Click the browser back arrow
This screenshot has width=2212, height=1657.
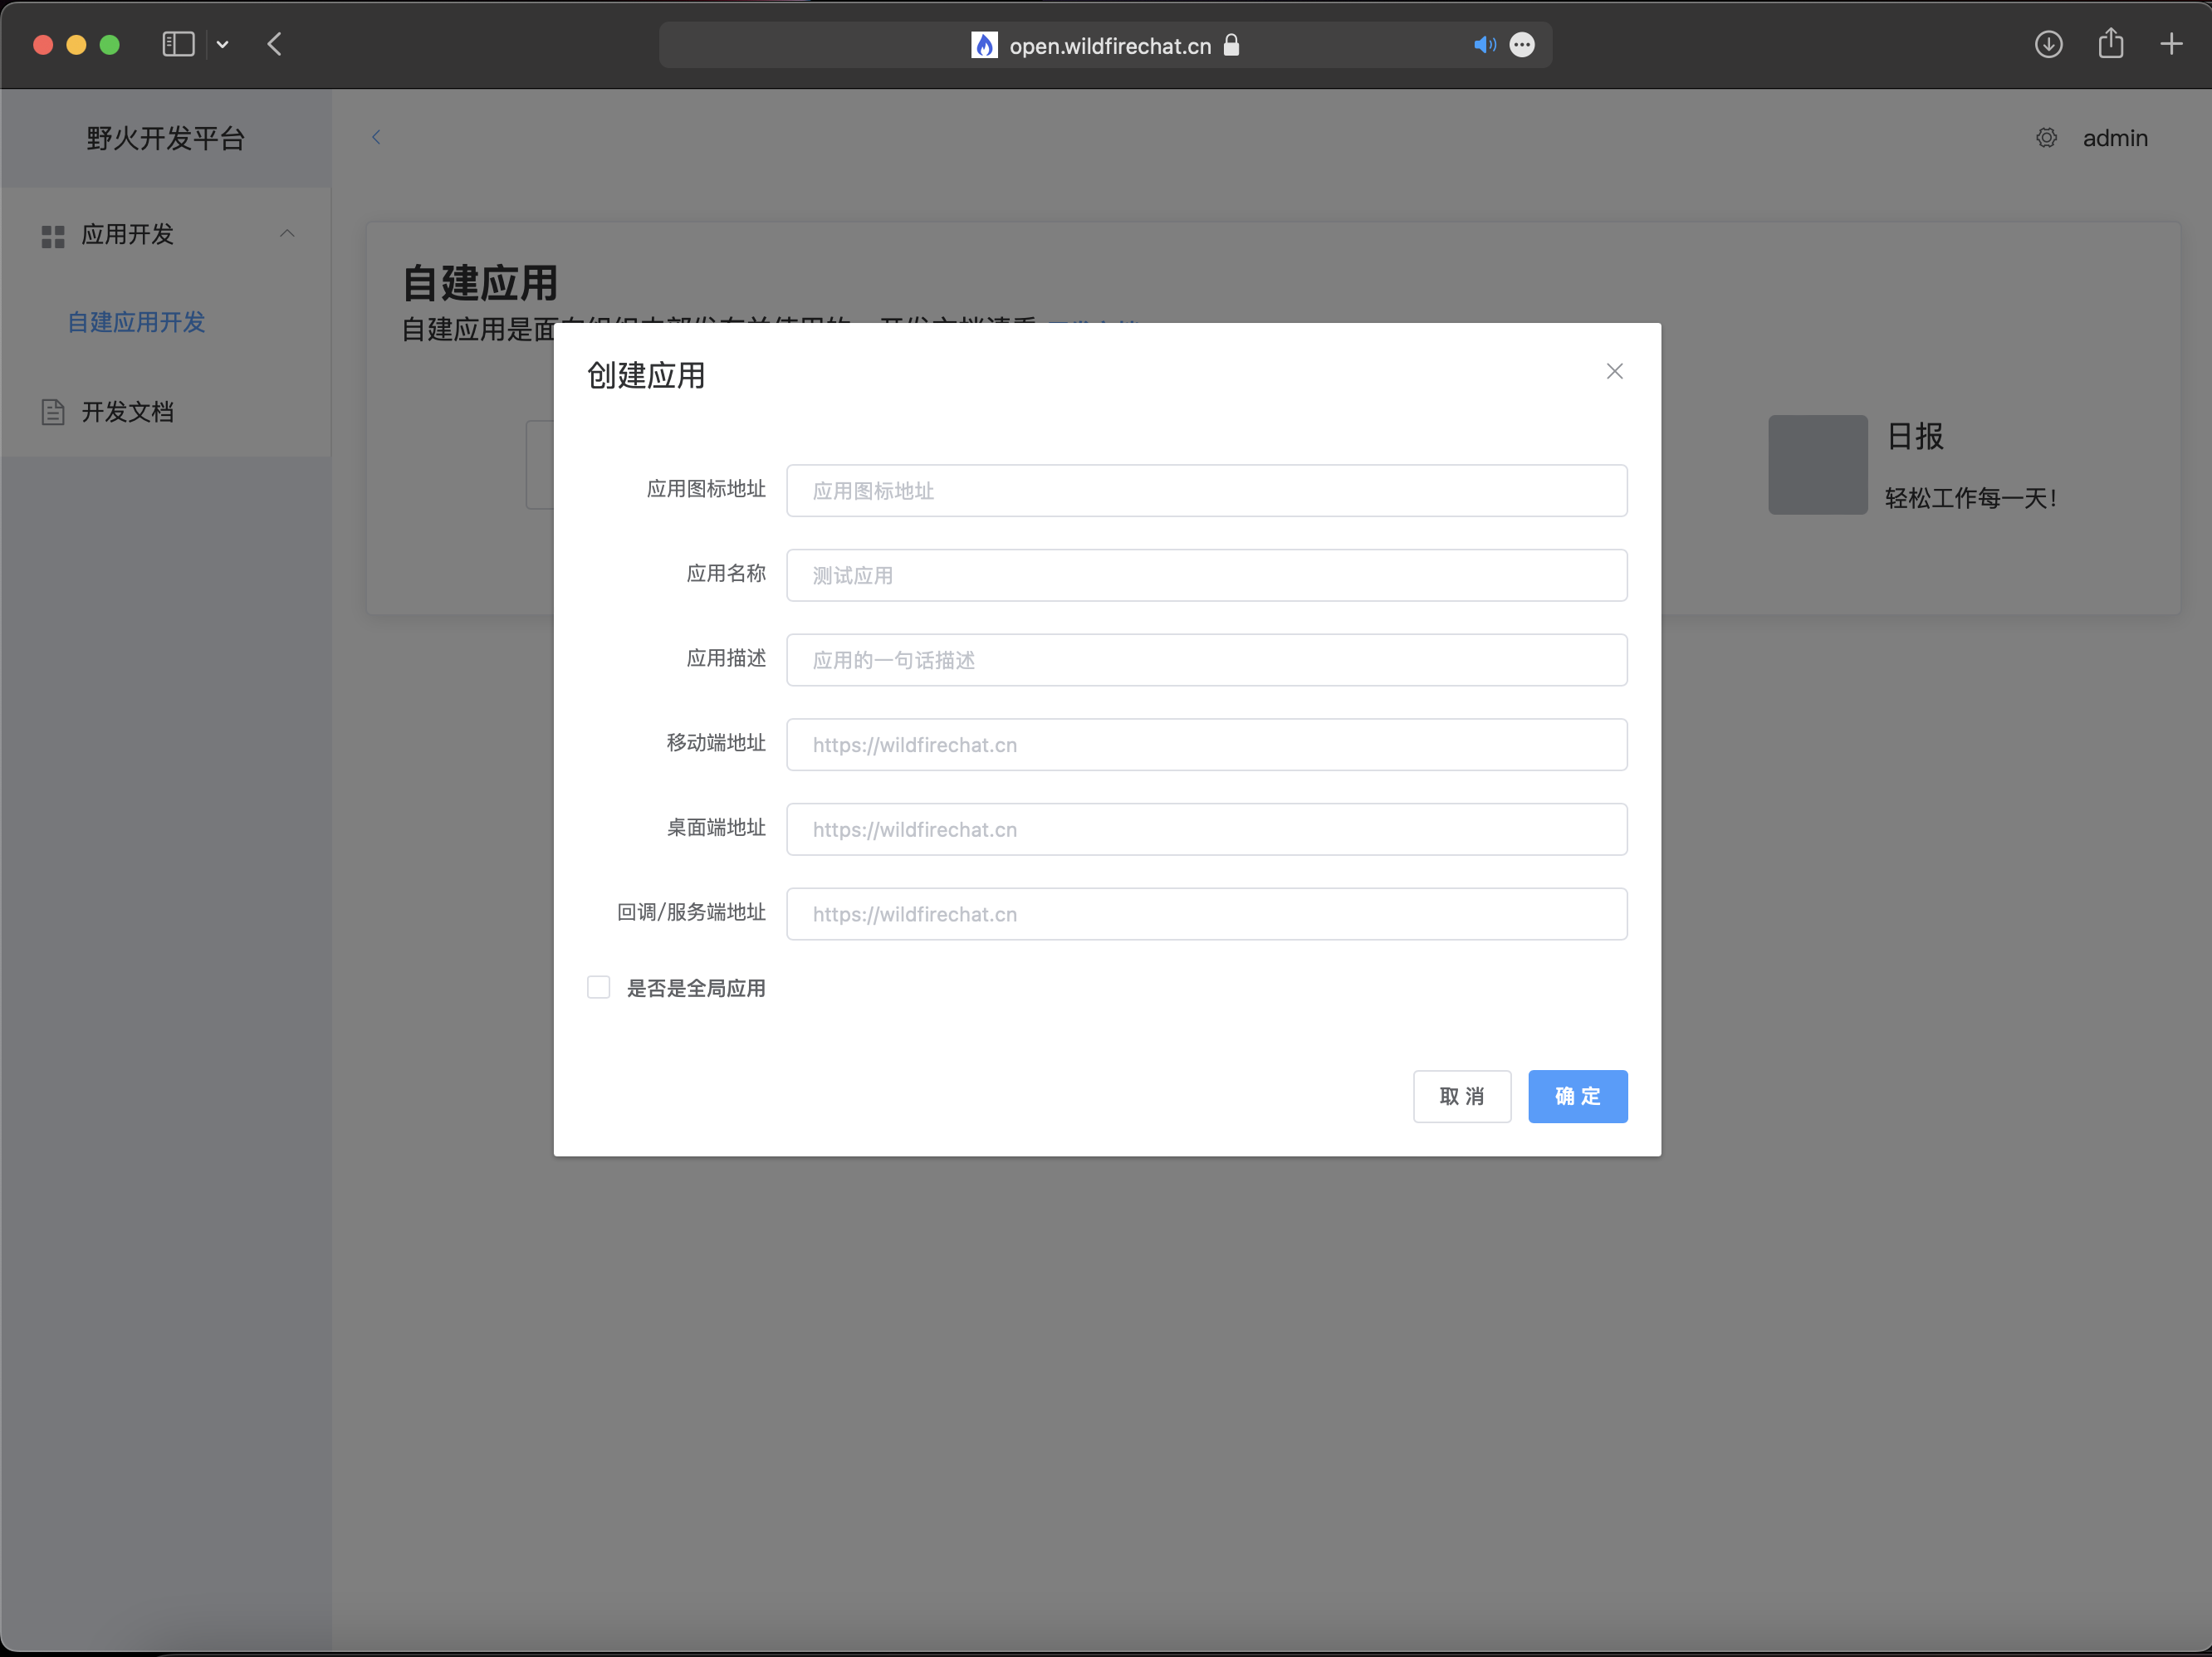[x=275, y=44]
